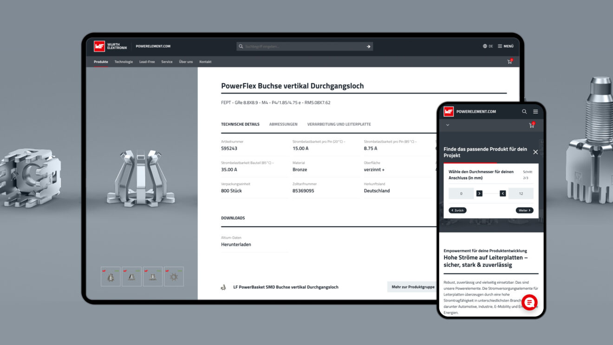Open the Service nav item
The image size is (613, 345).
pos(167,62)
